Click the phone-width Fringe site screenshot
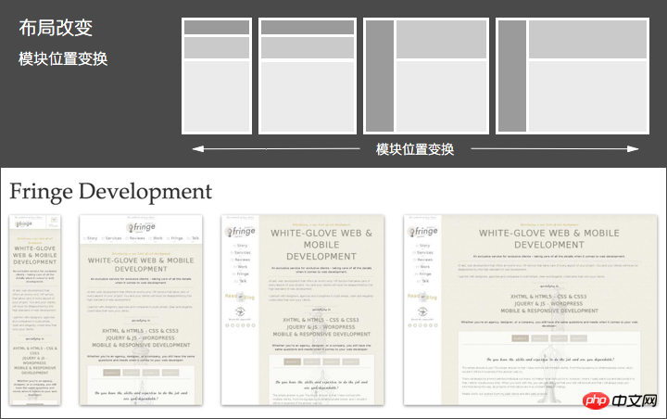Viewport: 667px width, 419px height. click(35, 310)
